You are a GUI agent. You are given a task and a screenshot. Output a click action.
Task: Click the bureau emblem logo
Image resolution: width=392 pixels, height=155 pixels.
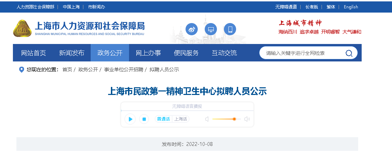point(22,28)
